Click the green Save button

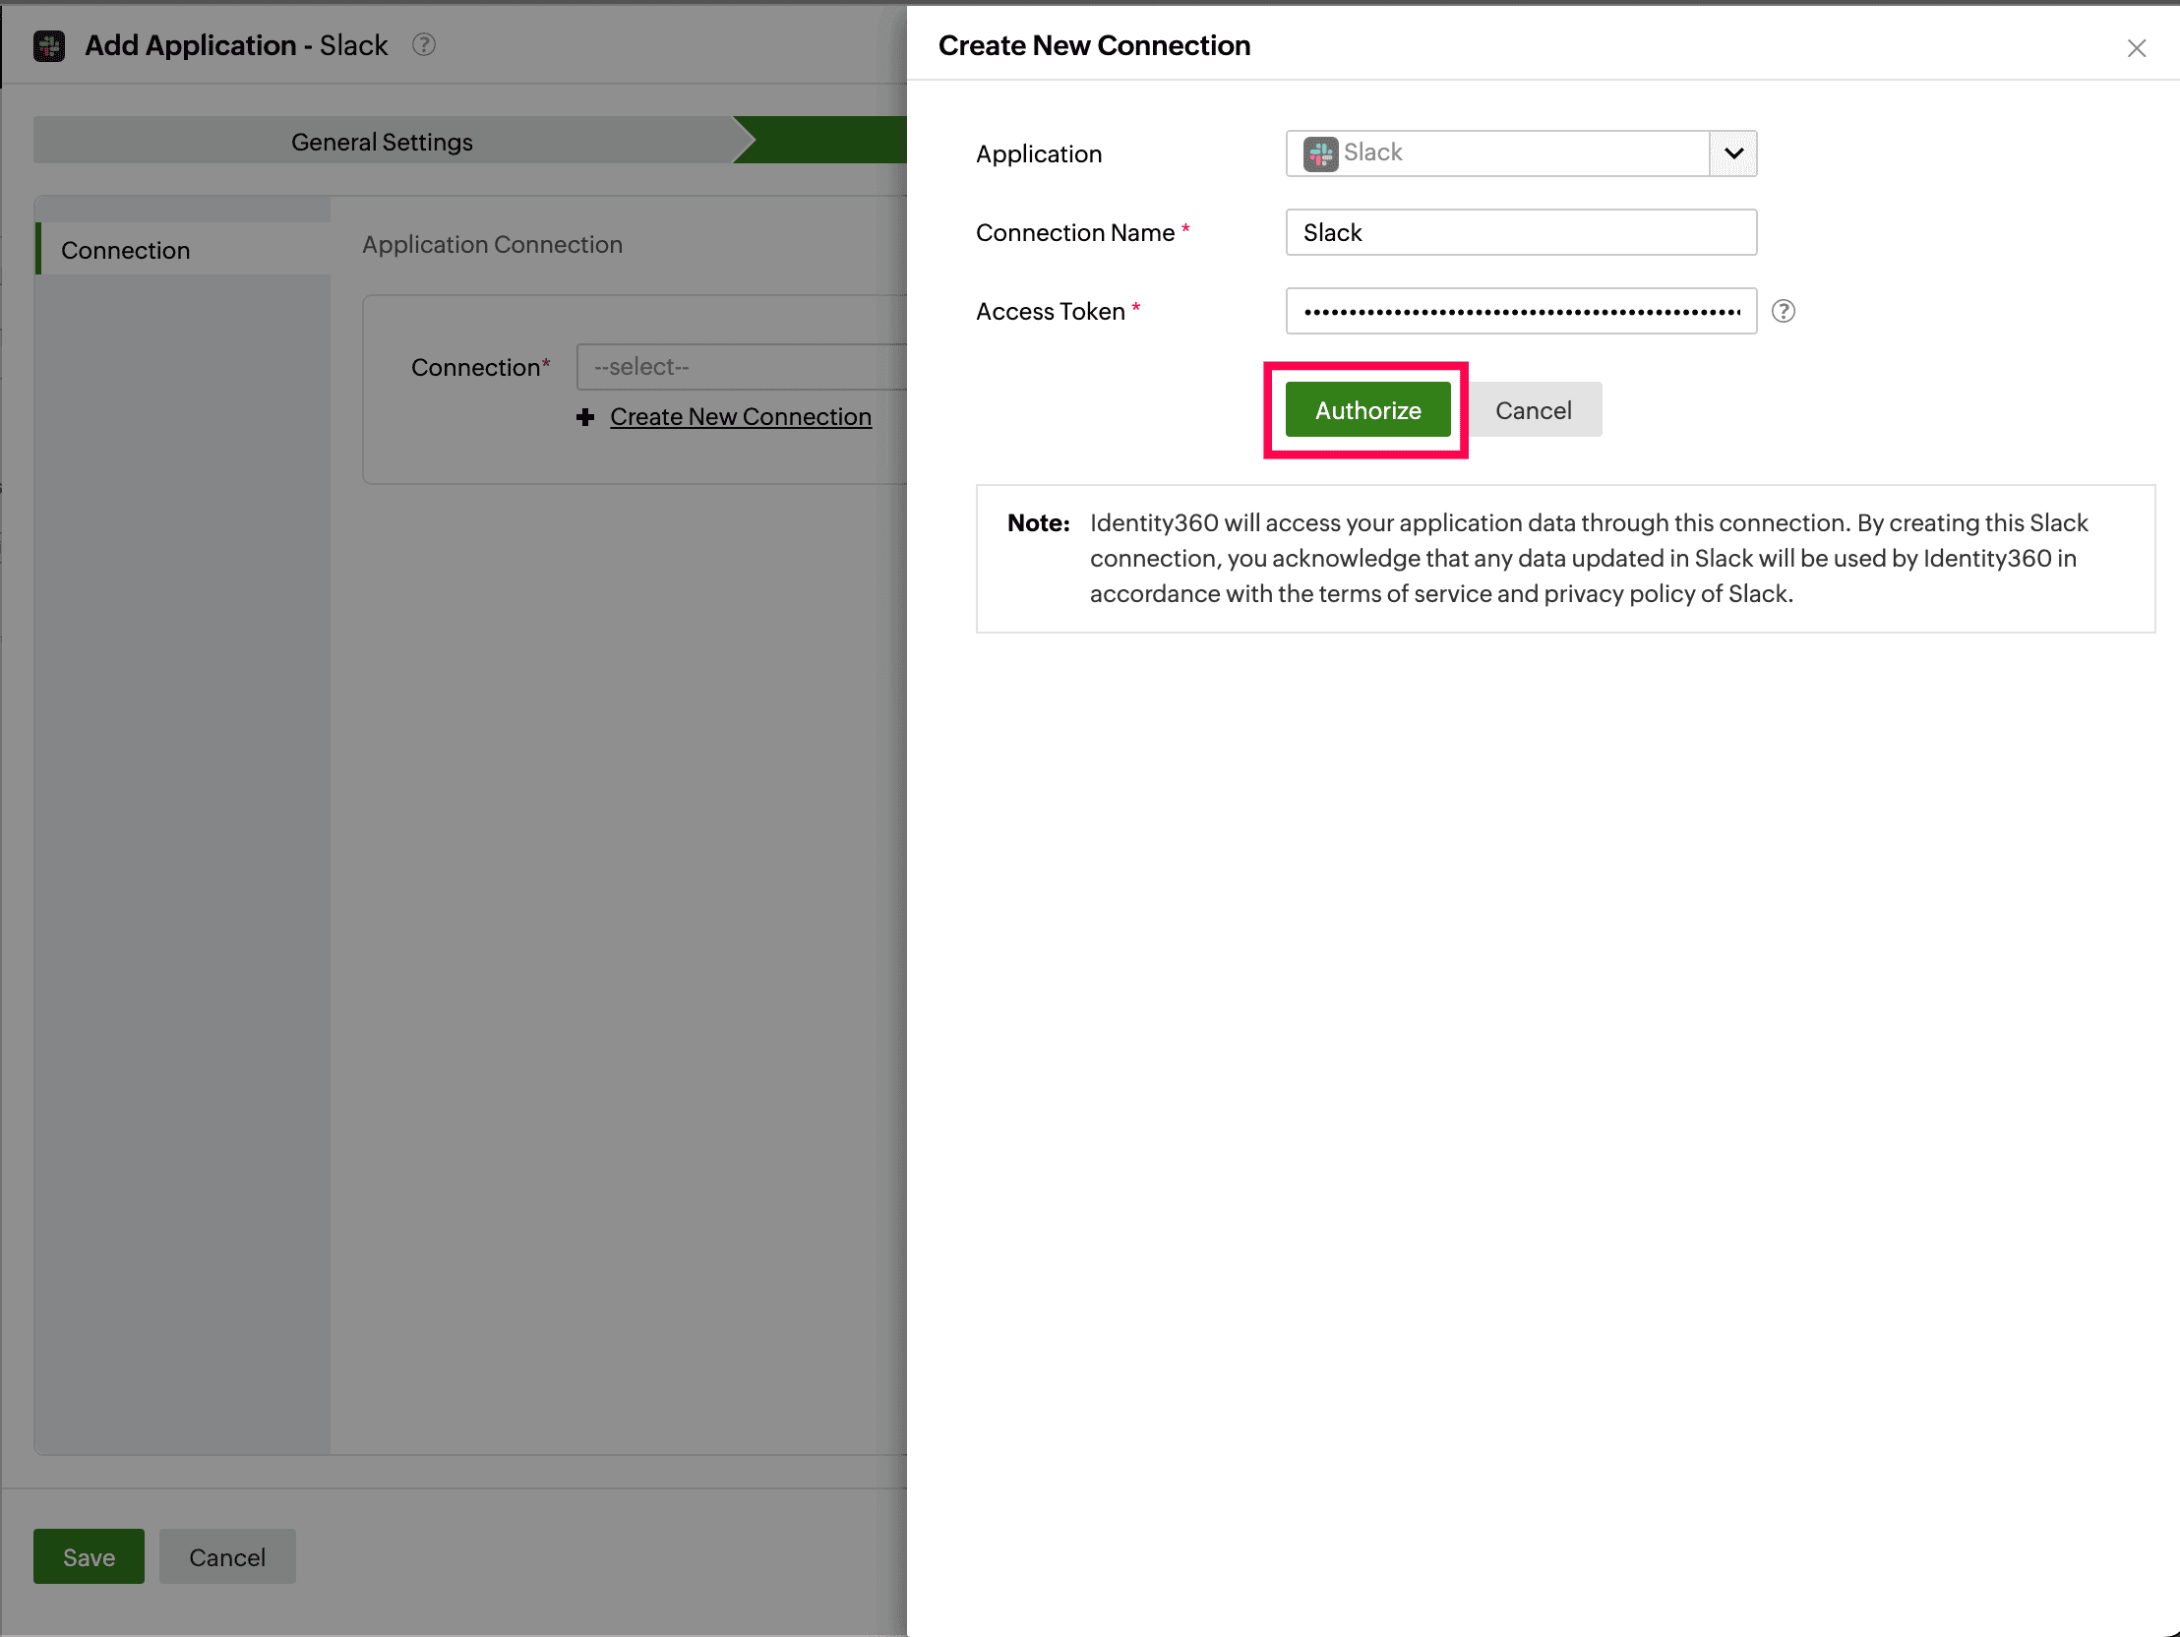[x=89, y=1556]
